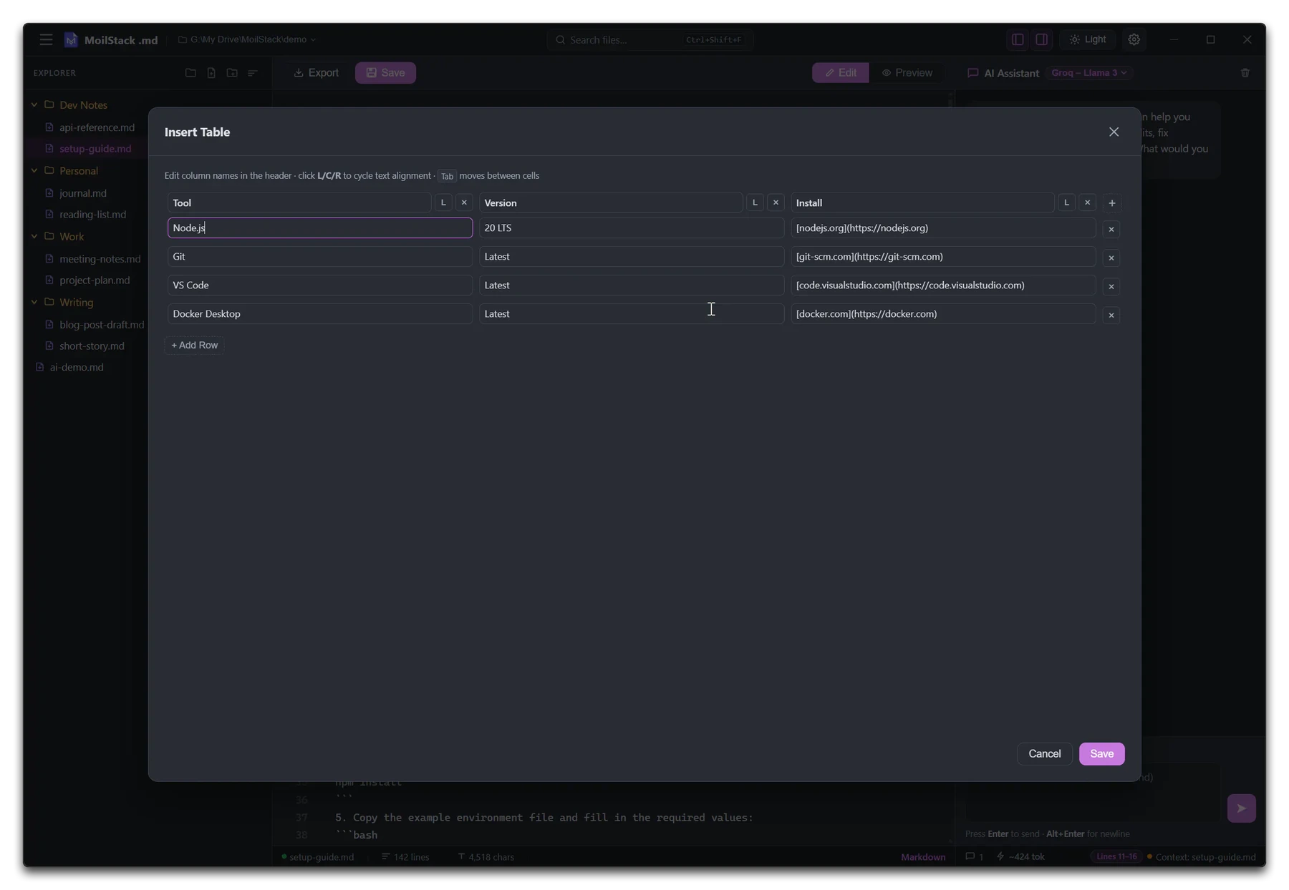Create a new folder in Explorer
Viewport: 1289px width, 890px height.
(x=232, y=72)
